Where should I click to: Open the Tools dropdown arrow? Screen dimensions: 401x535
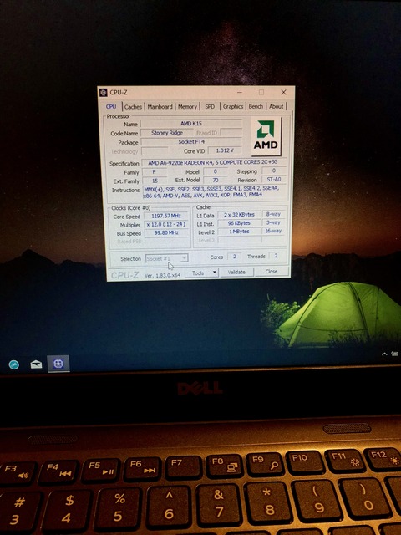pos(215,273)
